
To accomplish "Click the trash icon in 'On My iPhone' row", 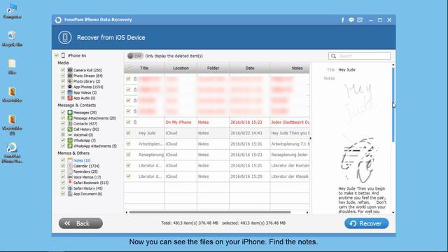I will point(135,122).
